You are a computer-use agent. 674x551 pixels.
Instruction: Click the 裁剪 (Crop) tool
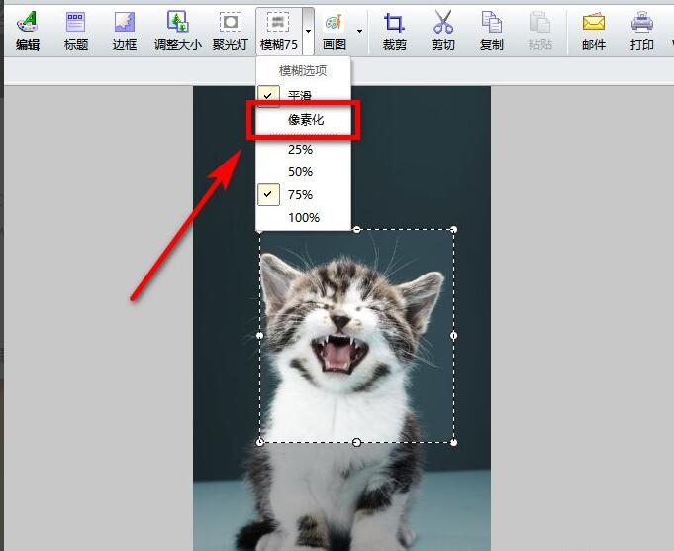(394, 30)
